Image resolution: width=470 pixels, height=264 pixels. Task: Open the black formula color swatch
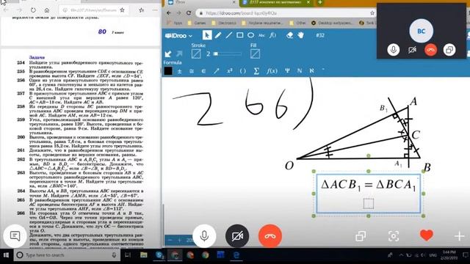point(168,70)
